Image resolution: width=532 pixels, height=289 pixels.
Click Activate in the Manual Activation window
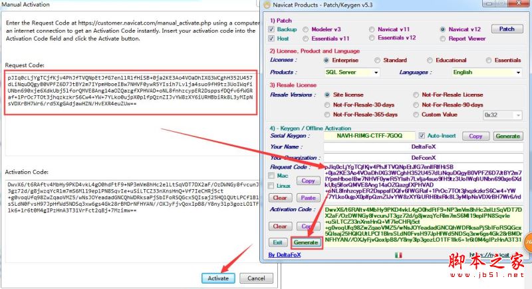(218, 278)
